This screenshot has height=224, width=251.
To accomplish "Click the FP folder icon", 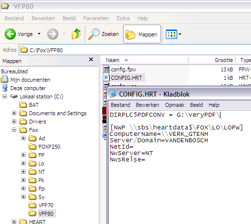I will [32, 155].
